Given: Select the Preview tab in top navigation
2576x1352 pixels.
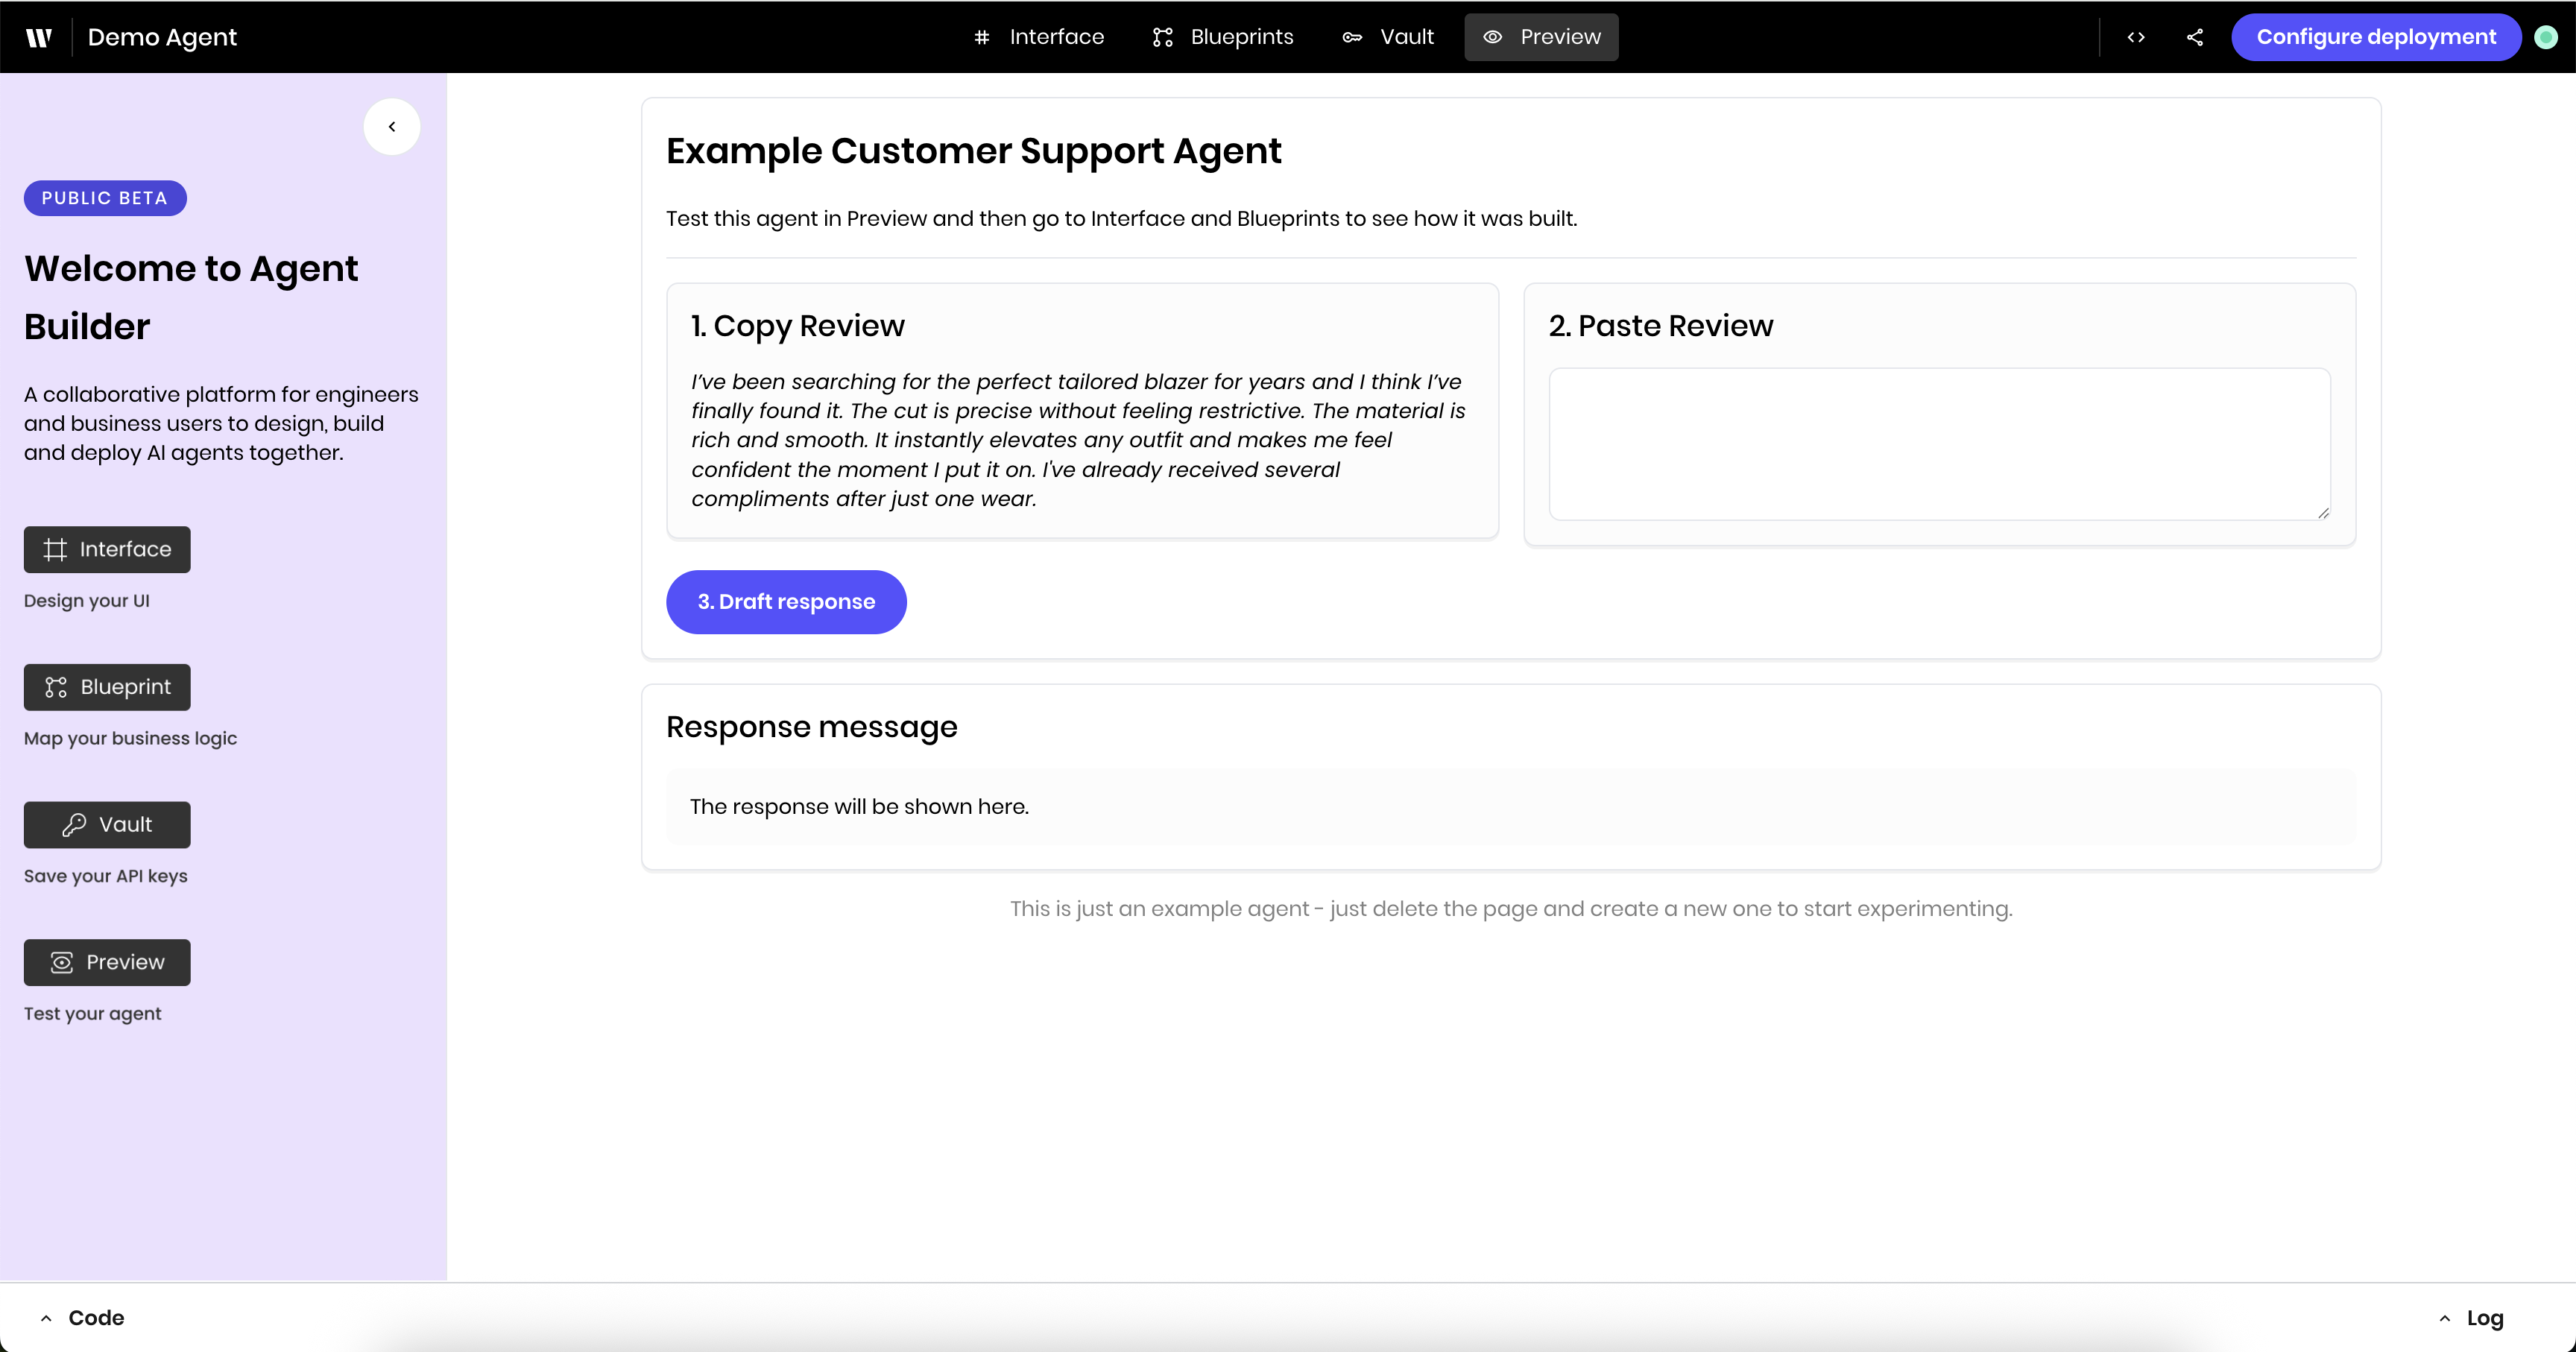Looking at the screenshot, I should pyautogui.click(x=1541, y=37).
